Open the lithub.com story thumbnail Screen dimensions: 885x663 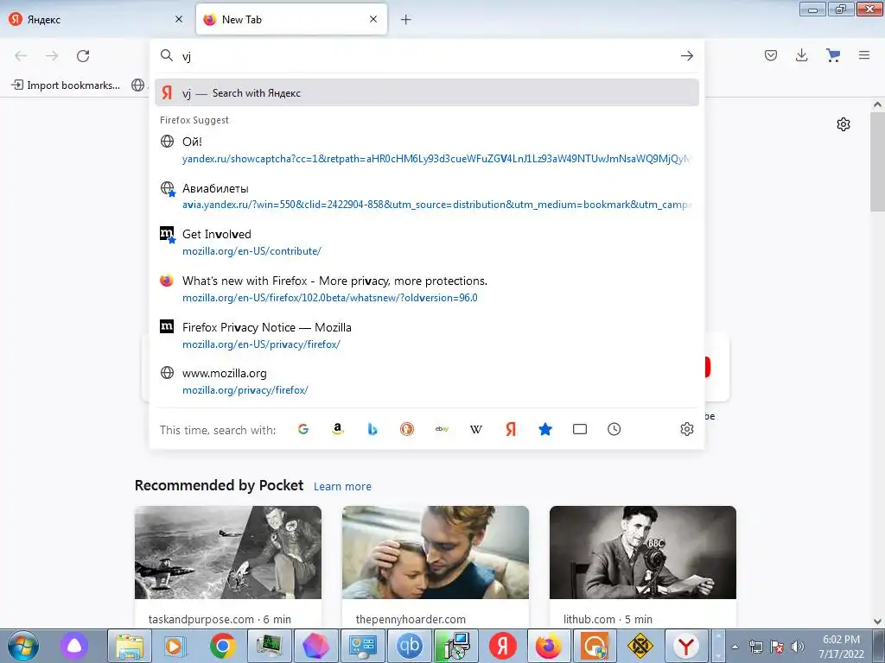point(643,552)
